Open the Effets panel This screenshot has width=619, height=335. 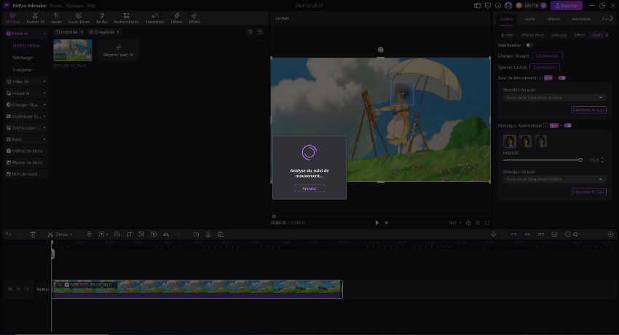click(x=194, y=18)
